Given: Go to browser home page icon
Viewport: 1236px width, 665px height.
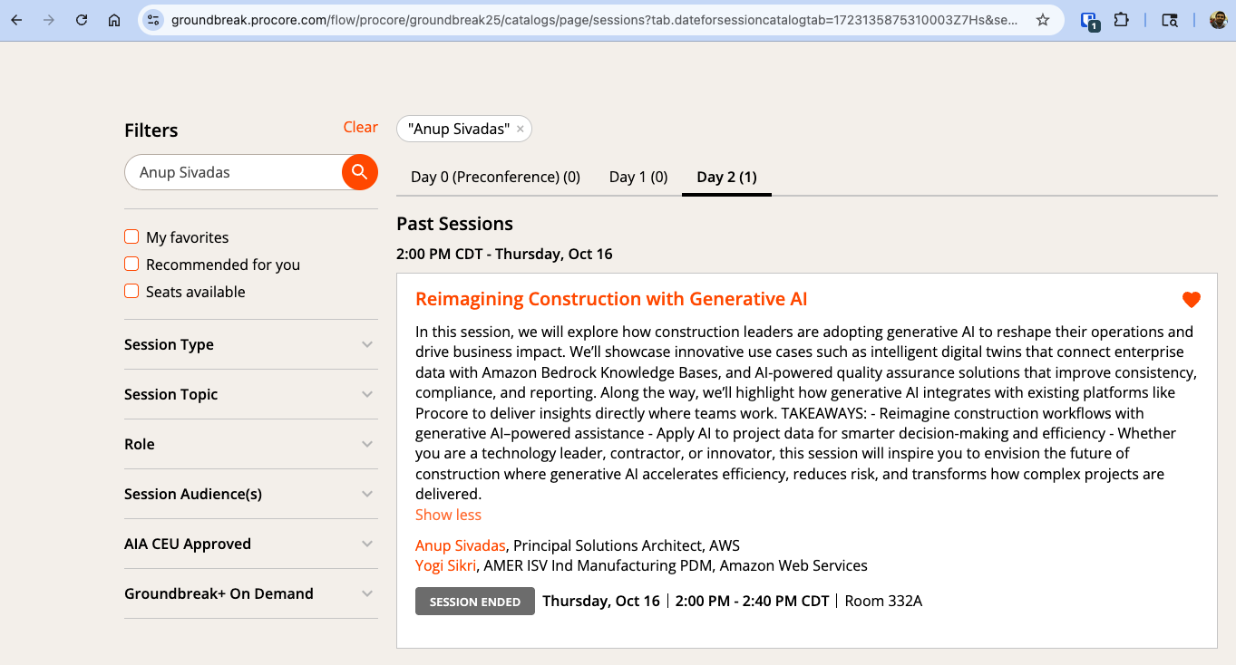Looking at the screenshot, I should (114, 20).
